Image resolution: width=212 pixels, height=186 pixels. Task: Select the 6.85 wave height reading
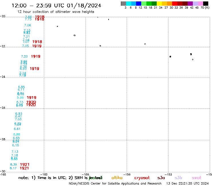click(x=21, y=87)
